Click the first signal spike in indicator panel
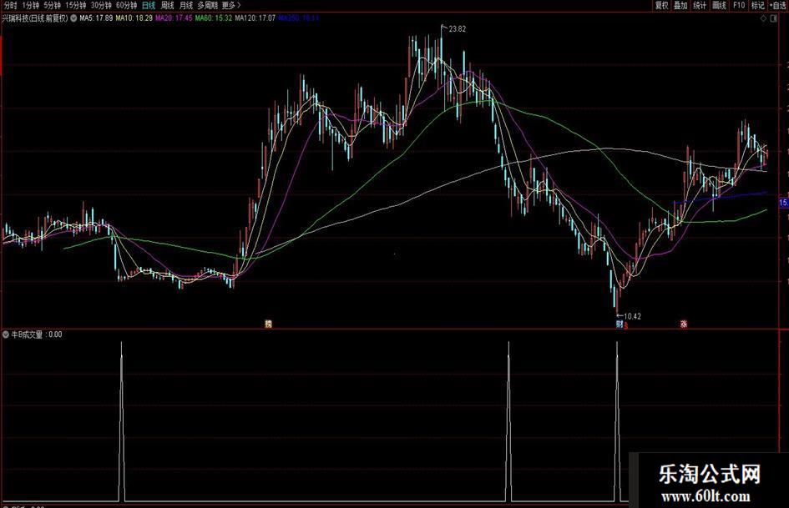789x508 pixels. [x=121, y=421]
